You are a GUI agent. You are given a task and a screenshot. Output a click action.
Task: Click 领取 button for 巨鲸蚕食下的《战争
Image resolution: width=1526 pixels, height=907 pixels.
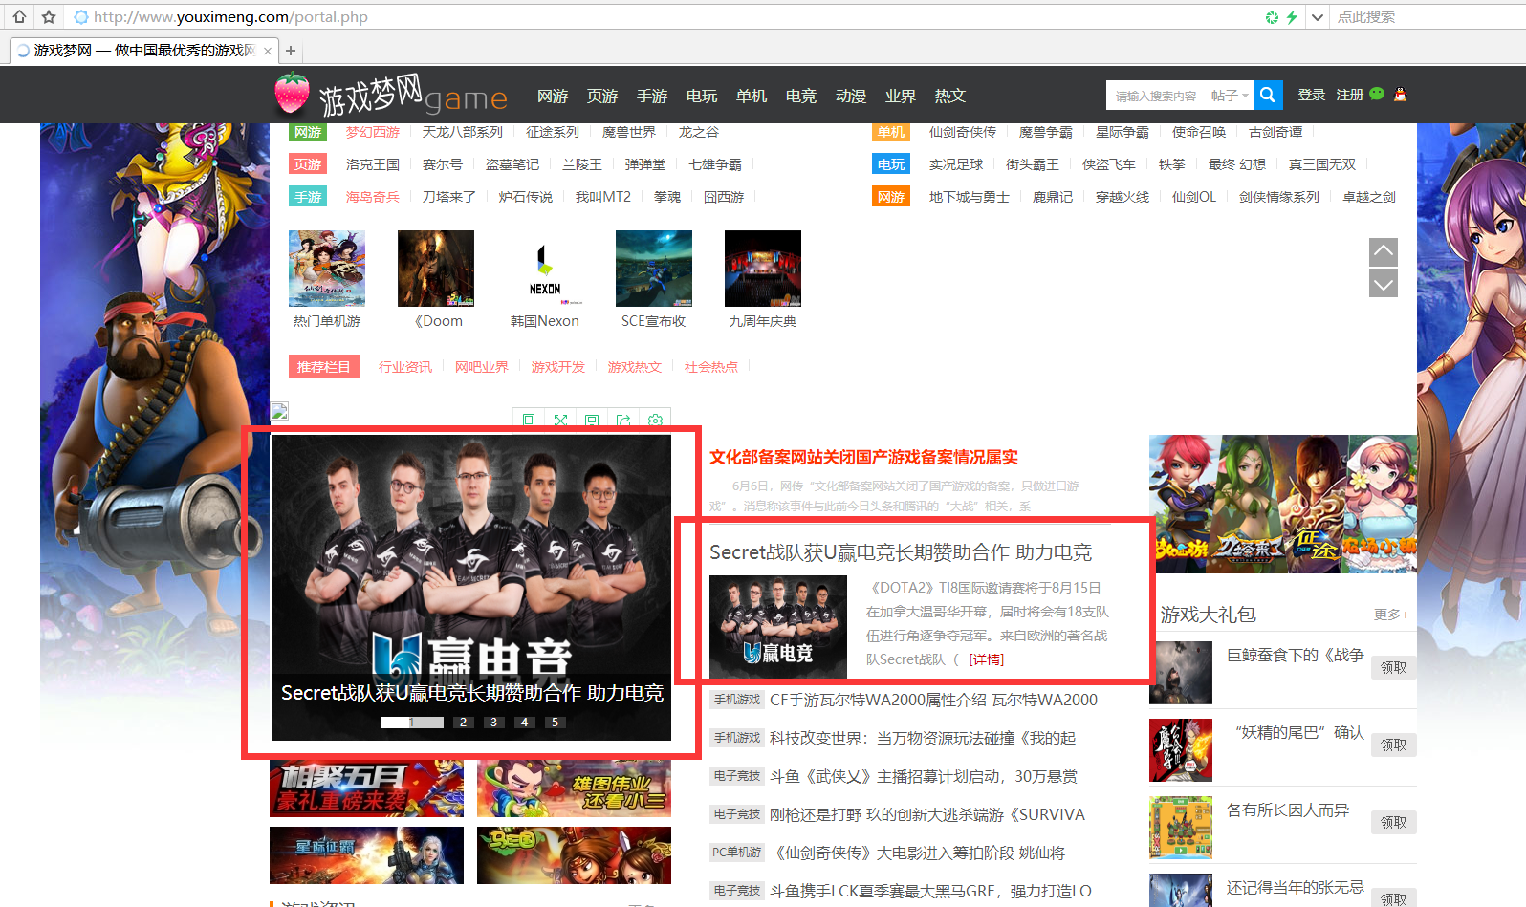(1394, 668)
